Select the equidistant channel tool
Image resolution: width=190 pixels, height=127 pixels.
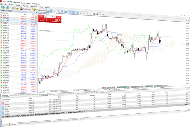point(94,14)
